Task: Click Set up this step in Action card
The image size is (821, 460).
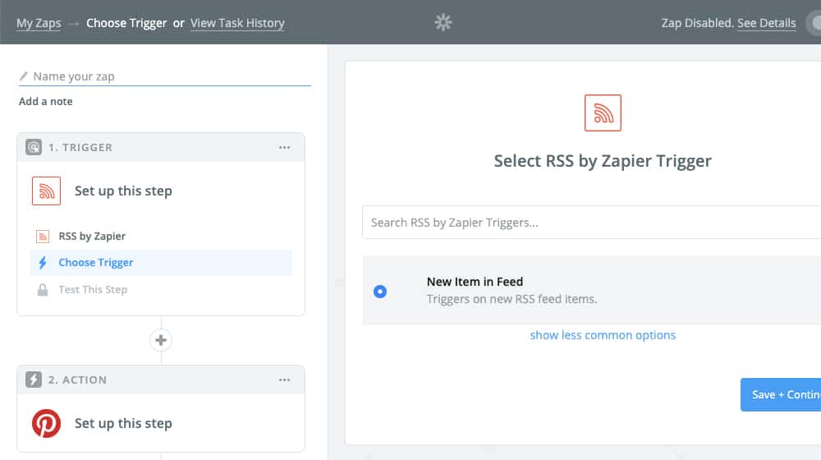Action: [x=123, y=423]
